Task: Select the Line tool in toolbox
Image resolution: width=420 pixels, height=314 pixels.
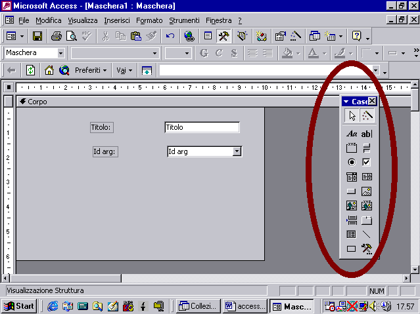Action: 366,235
